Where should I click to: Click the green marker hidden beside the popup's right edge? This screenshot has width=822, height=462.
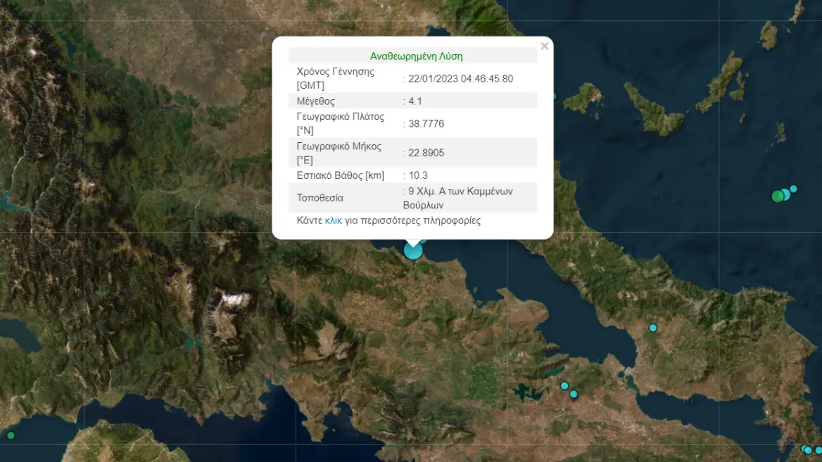click(555, 96)
